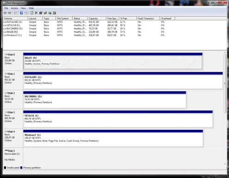Select the DATALABS (G:) partition block on Disk 1
Viewport: 229px width, 178px height.
click(x=123, y=81)
